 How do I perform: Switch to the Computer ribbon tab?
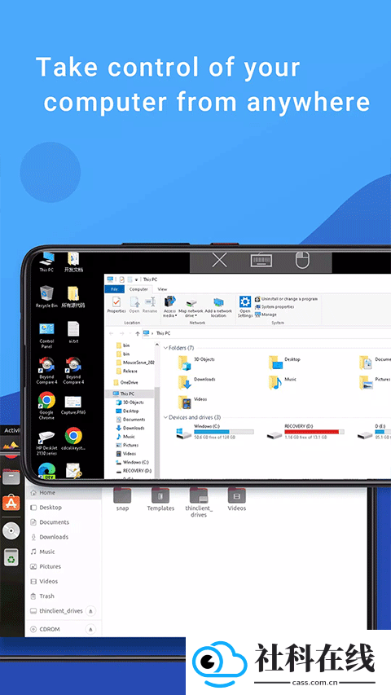tap(138, 289)
